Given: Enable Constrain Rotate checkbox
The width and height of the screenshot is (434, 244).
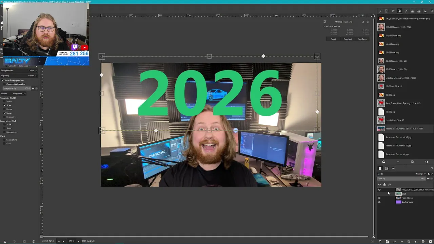Looking at the screenshot, I should click(4, 109).
